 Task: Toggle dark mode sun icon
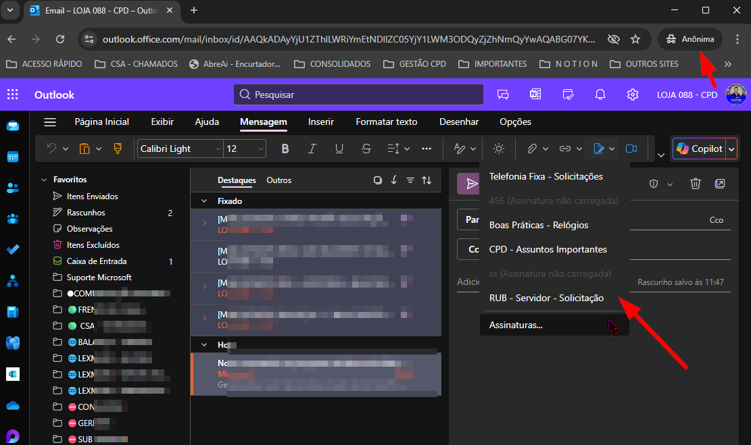[x=499, y=149]
